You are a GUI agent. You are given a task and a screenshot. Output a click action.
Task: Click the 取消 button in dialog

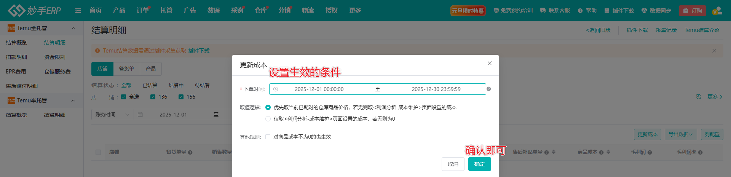pos(453,164)
